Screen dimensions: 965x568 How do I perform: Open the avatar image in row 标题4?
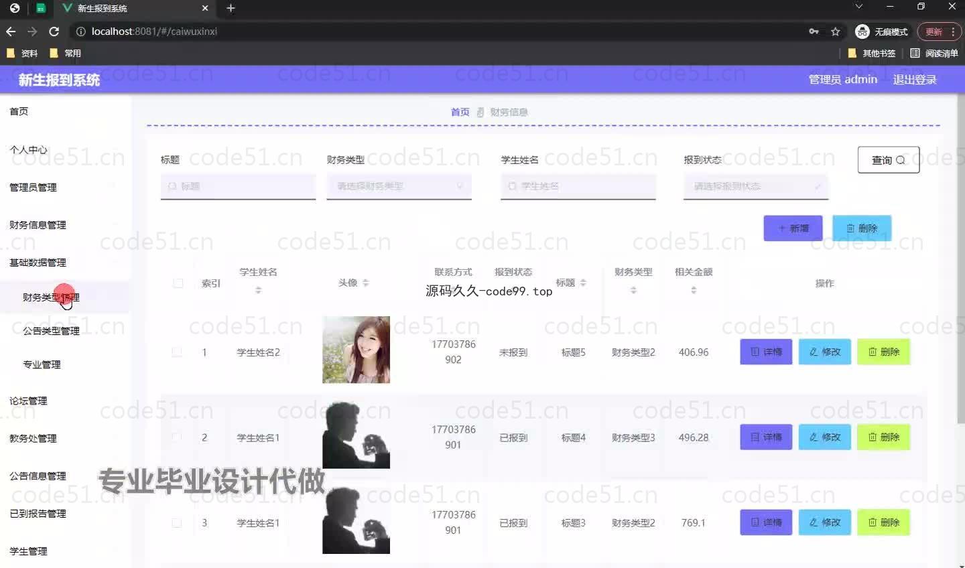(x=356, y=435)
